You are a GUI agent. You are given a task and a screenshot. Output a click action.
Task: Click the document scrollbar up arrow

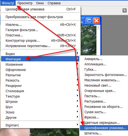(x=98, y=27)
